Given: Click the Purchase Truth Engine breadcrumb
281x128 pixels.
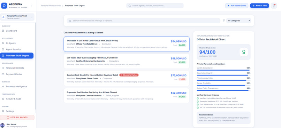Looking at the screenshot, I should [75, 6].
